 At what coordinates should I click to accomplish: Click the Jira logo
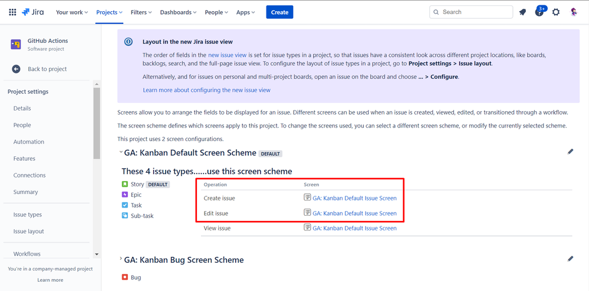(32, 12)
